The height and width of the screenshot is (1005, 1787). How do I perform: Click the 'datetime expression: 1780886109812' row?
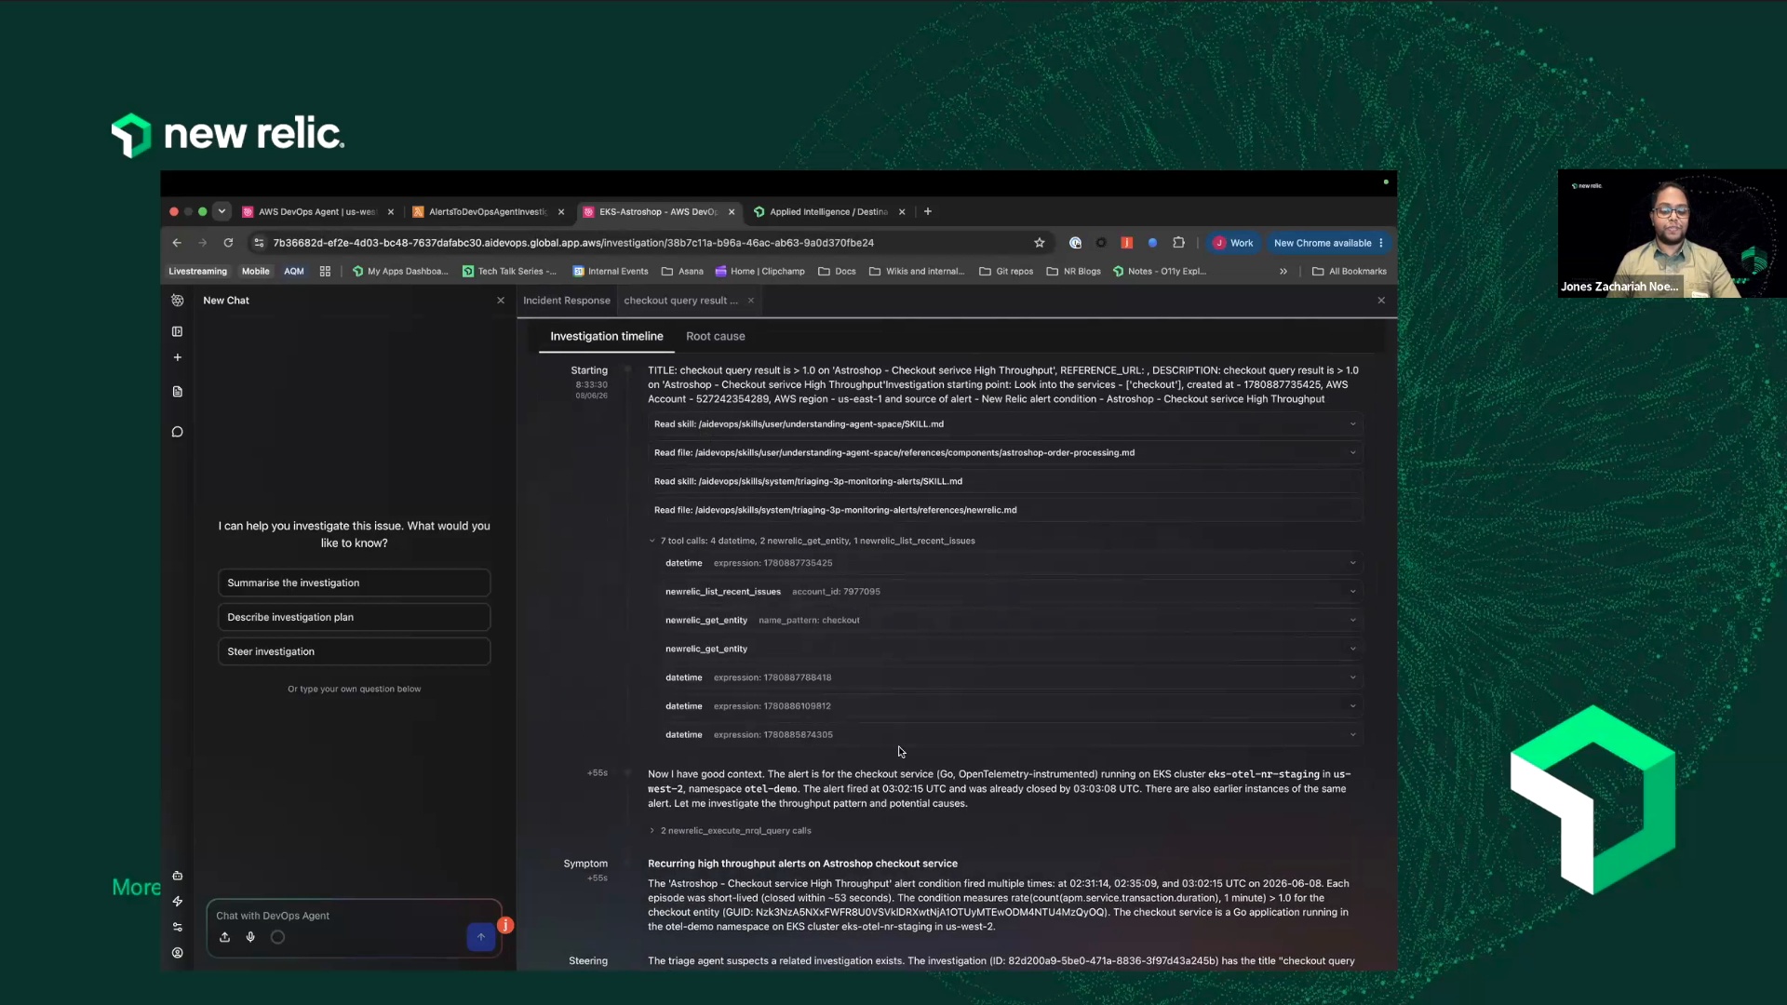(1012, 706)
